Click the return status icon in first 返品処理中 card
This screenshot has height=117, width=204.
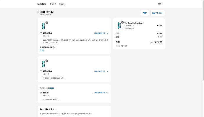(41, 33)
